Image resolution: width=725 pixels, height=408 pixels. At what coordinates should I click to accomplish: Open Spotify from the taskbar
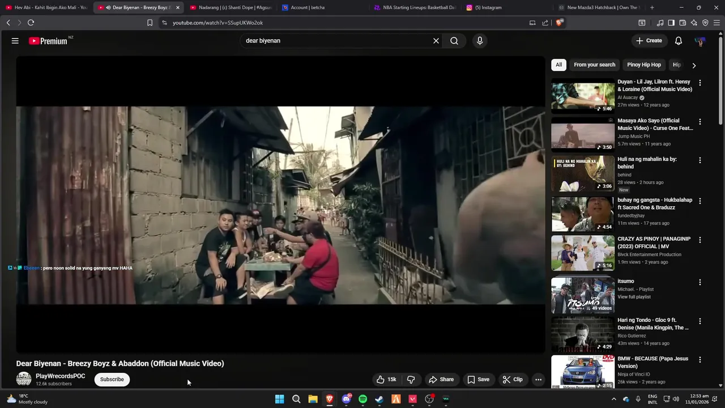click(x=362, y=399)
